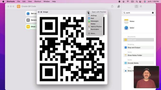Screen dimensions: 161x90
Task: Click the full screen icon beside Image title
Action: click(41, 12)
